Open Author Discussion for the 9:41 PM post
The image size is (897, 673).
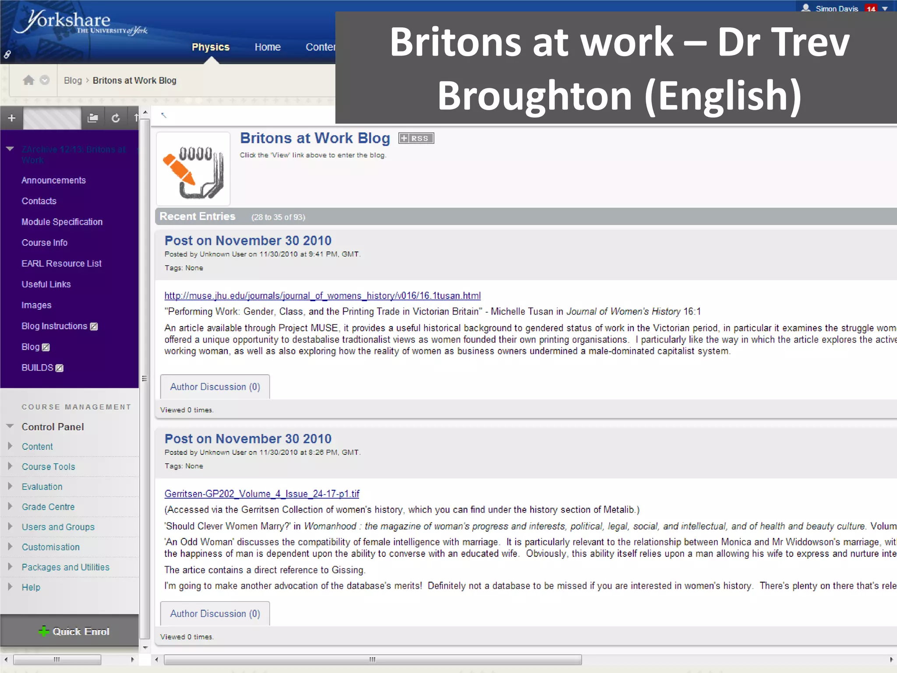click(x=215, y=387)
